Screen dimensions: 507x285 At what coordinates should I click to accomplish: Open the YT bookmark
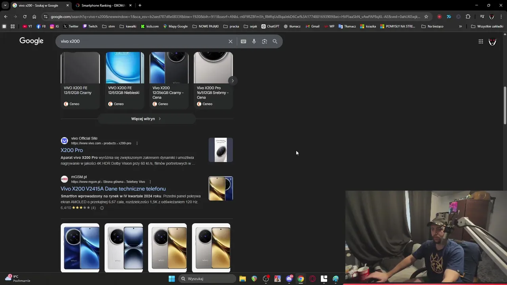coord(27,27)
